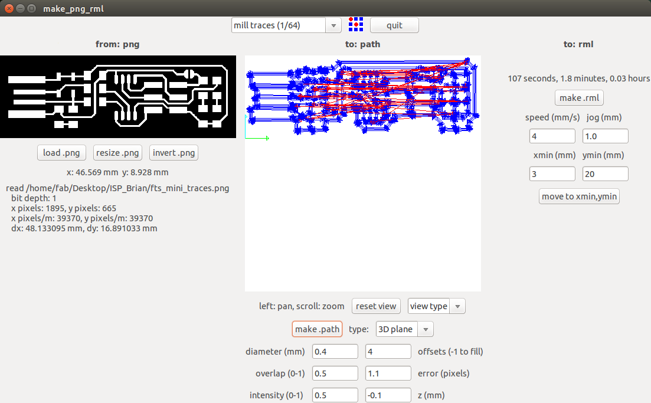Click the 'x pixels/m: 39370' resolution line
Image resolution: width=651 pixels, height=403 pixels.
(x=82, y=218)
